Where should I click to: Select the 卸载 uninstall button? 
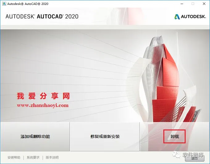click(175, 137)
